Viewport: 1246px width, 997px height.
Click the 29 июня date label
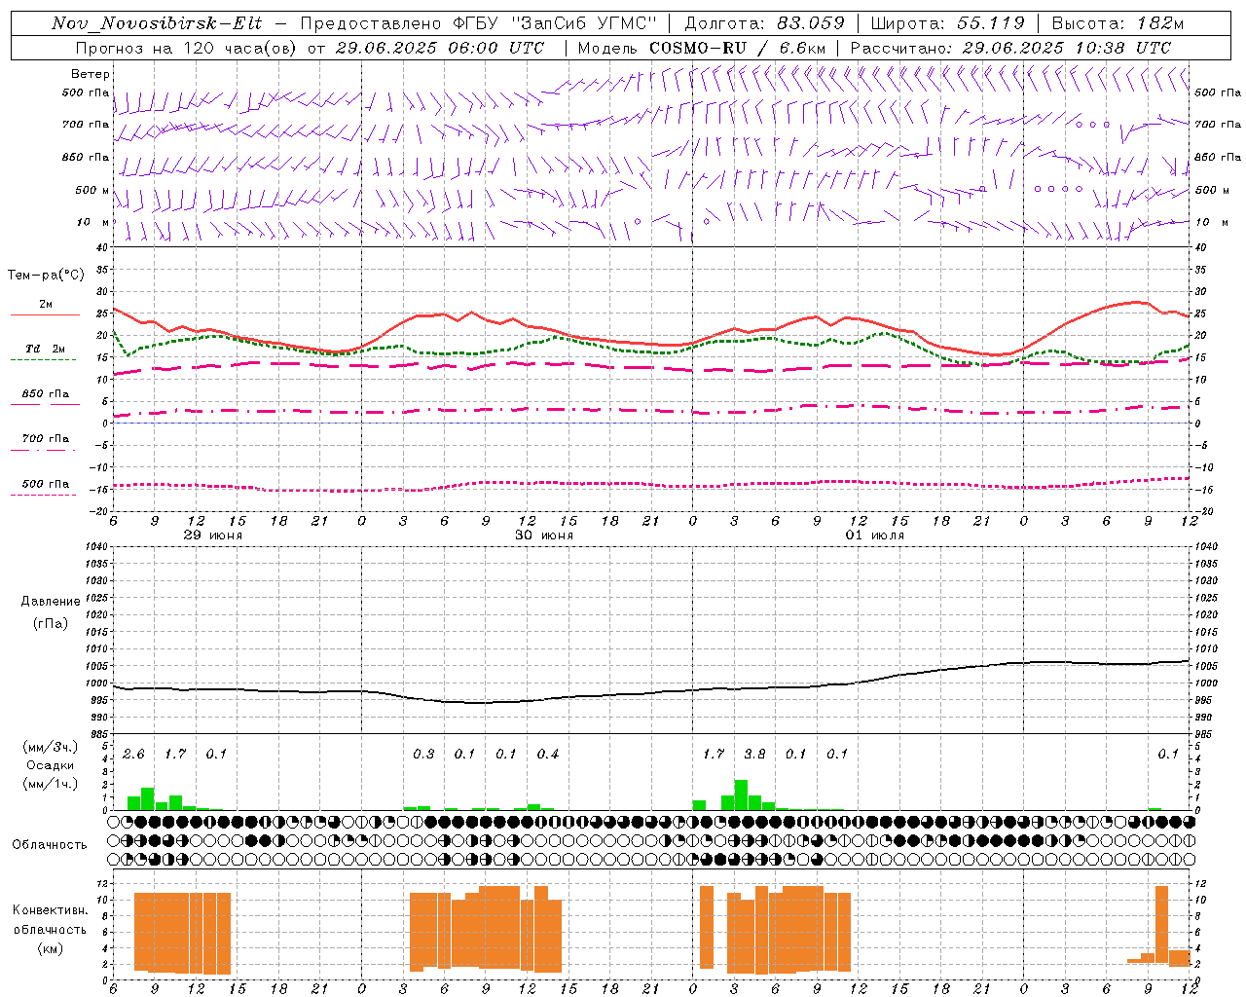213,535
